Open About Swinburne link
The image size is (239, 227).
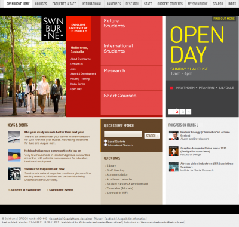[x=80, y=59]
